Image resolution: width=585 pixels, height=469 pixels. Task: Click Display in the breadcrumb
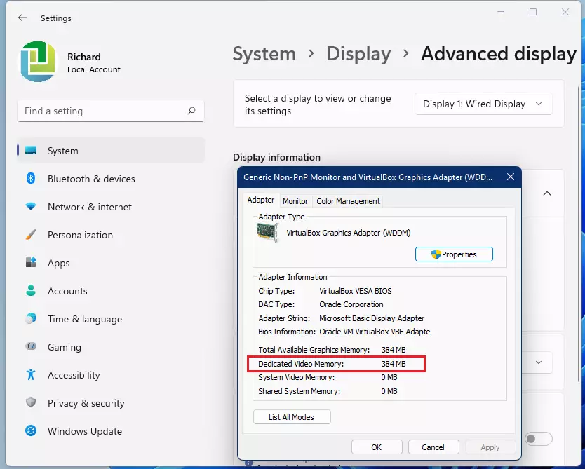point(358,54)
